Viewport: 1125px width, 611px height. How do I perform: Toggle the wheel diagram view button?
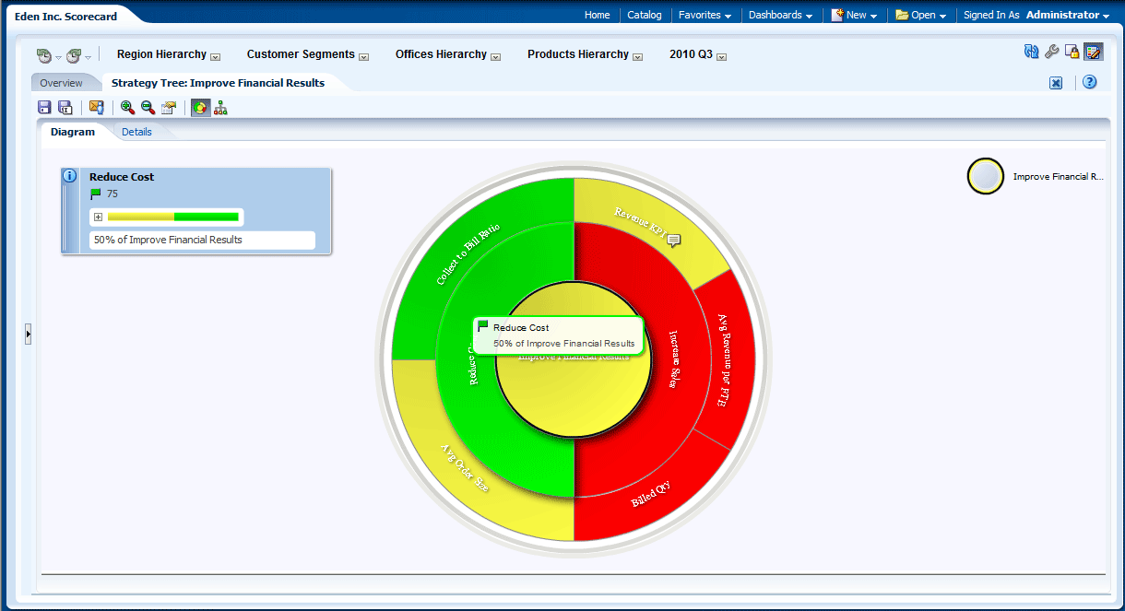click(x=199, y=108)
